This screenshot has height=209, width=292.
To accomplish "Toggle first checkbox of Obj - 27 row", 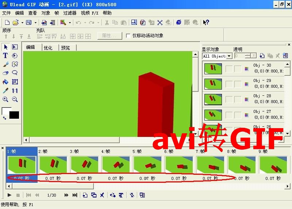I will pos(229,115).
